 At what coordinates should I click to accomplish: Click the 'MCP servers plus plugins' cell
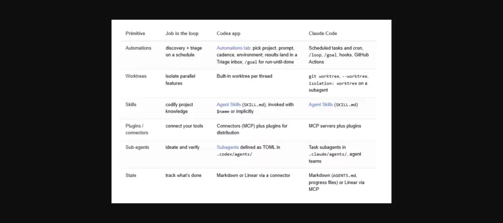[x=335, y=126]
